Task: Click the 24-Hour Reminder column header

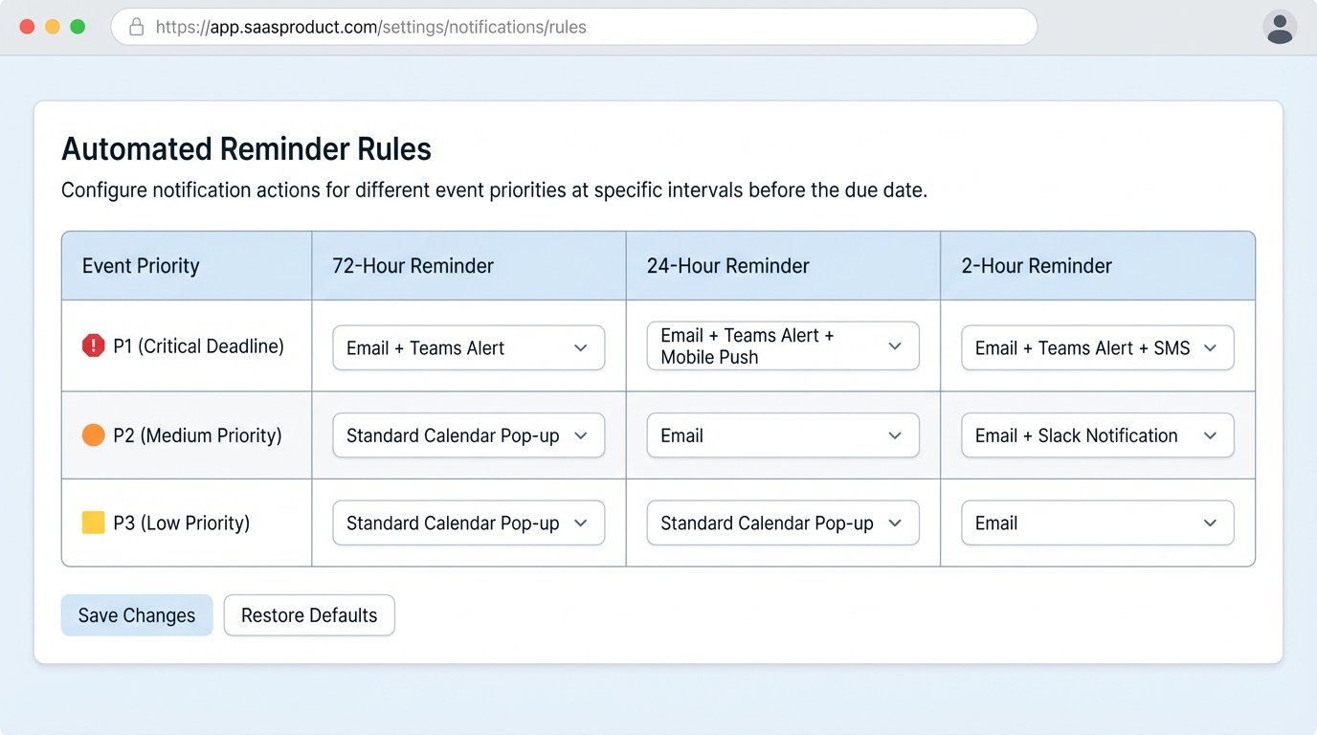Action: pos(727,265)
